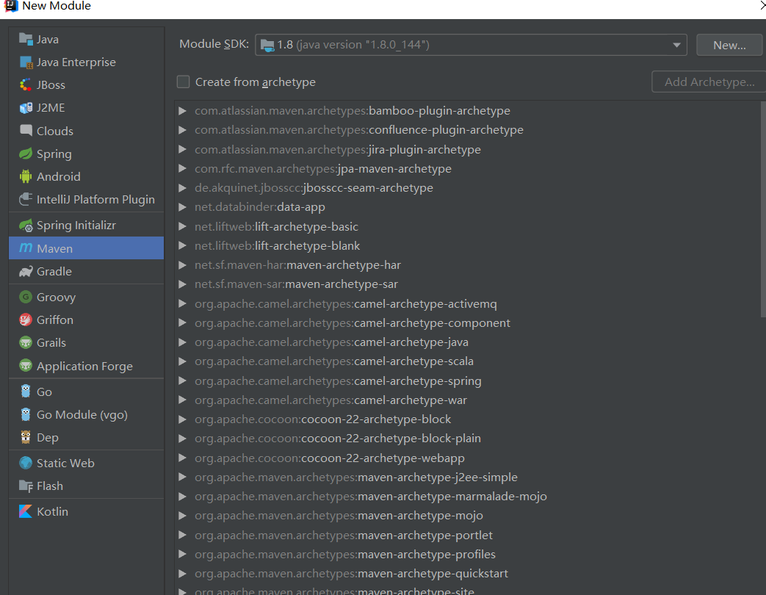The width and height of the screenshot is (766, 595).
Task: Select maven-archetype-profiles row text
Action: tap(345, 554)
